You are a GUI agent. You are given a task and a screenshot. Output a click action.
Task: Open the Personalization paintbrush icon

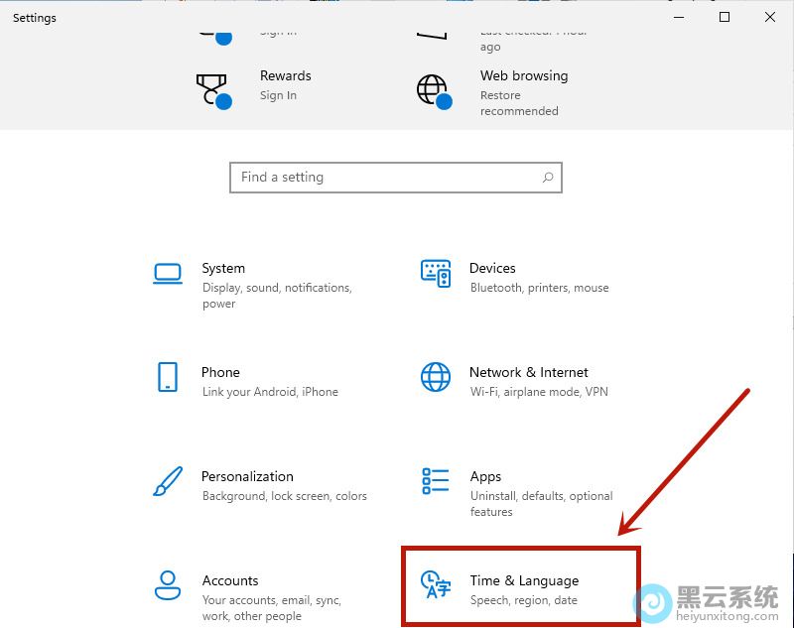pos(168,482)
